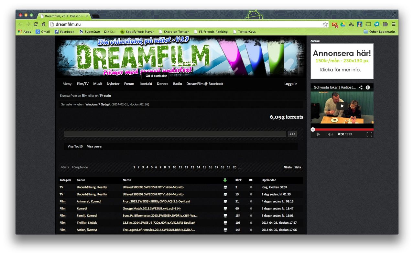Click the Första pagination link
This screenshot has height=256, width=414.
[x=65, y=167]
